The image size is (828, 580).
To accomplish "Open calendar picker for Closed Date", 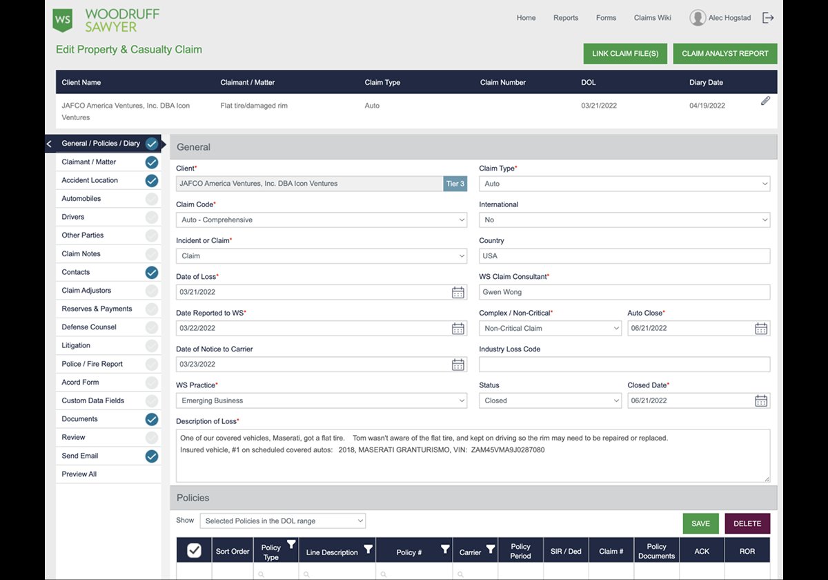I will click(x=761, y=400).
